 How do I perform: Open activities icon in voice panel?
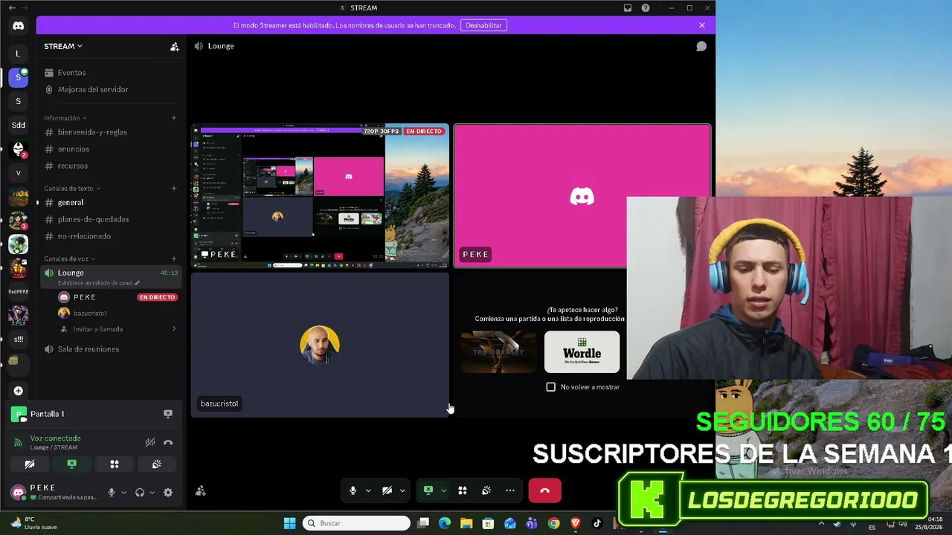(x=115, y=464)
